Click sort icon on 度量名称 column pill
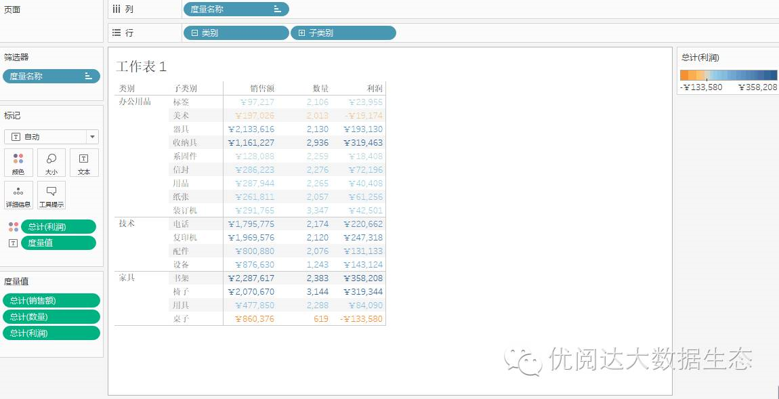Screen dimensions: 779x399 [x=277, y=9]
